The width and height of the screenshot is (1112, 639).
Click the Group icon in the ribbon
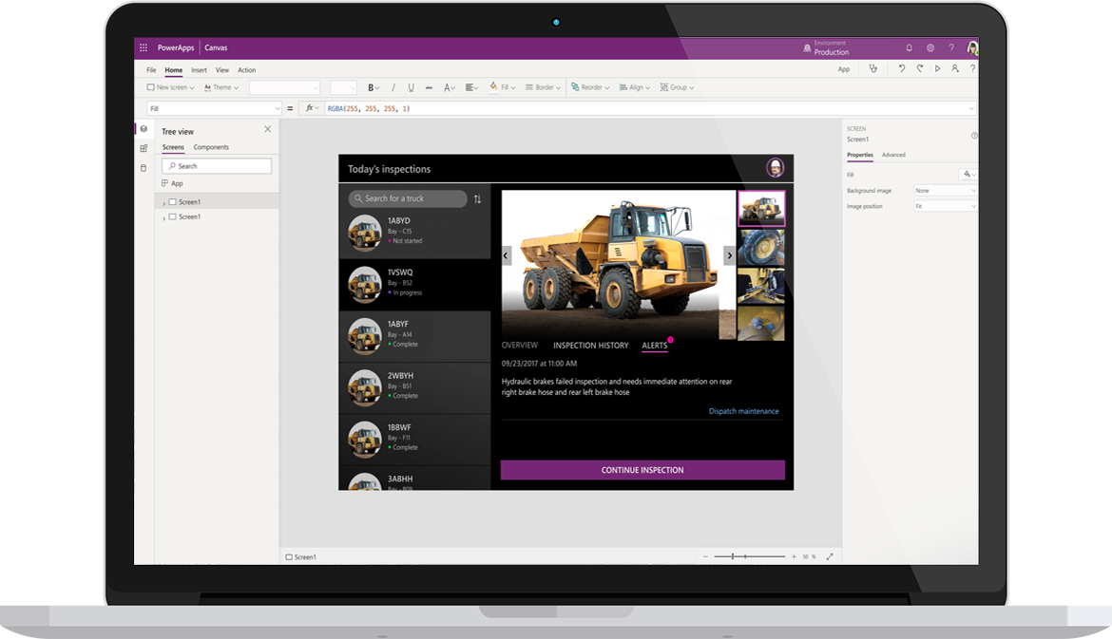point(664,87)
